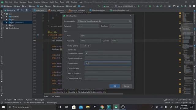196x110 pixels.
Task: Open the Android project view dropdown
Action: pos(10,10)
